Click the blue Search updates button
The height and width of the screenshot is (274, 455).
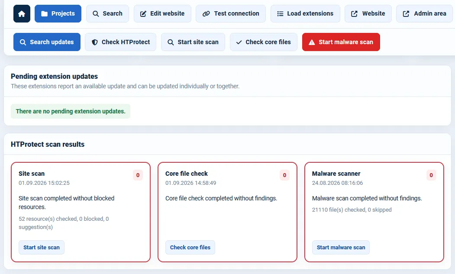(47, 42)
